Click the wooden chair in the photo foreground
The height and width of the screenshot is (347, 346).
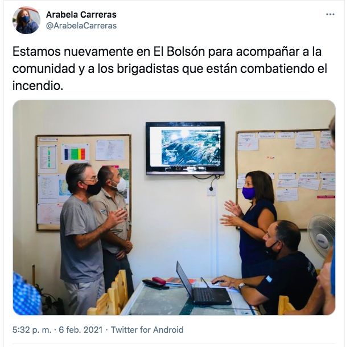coord(108,293)
